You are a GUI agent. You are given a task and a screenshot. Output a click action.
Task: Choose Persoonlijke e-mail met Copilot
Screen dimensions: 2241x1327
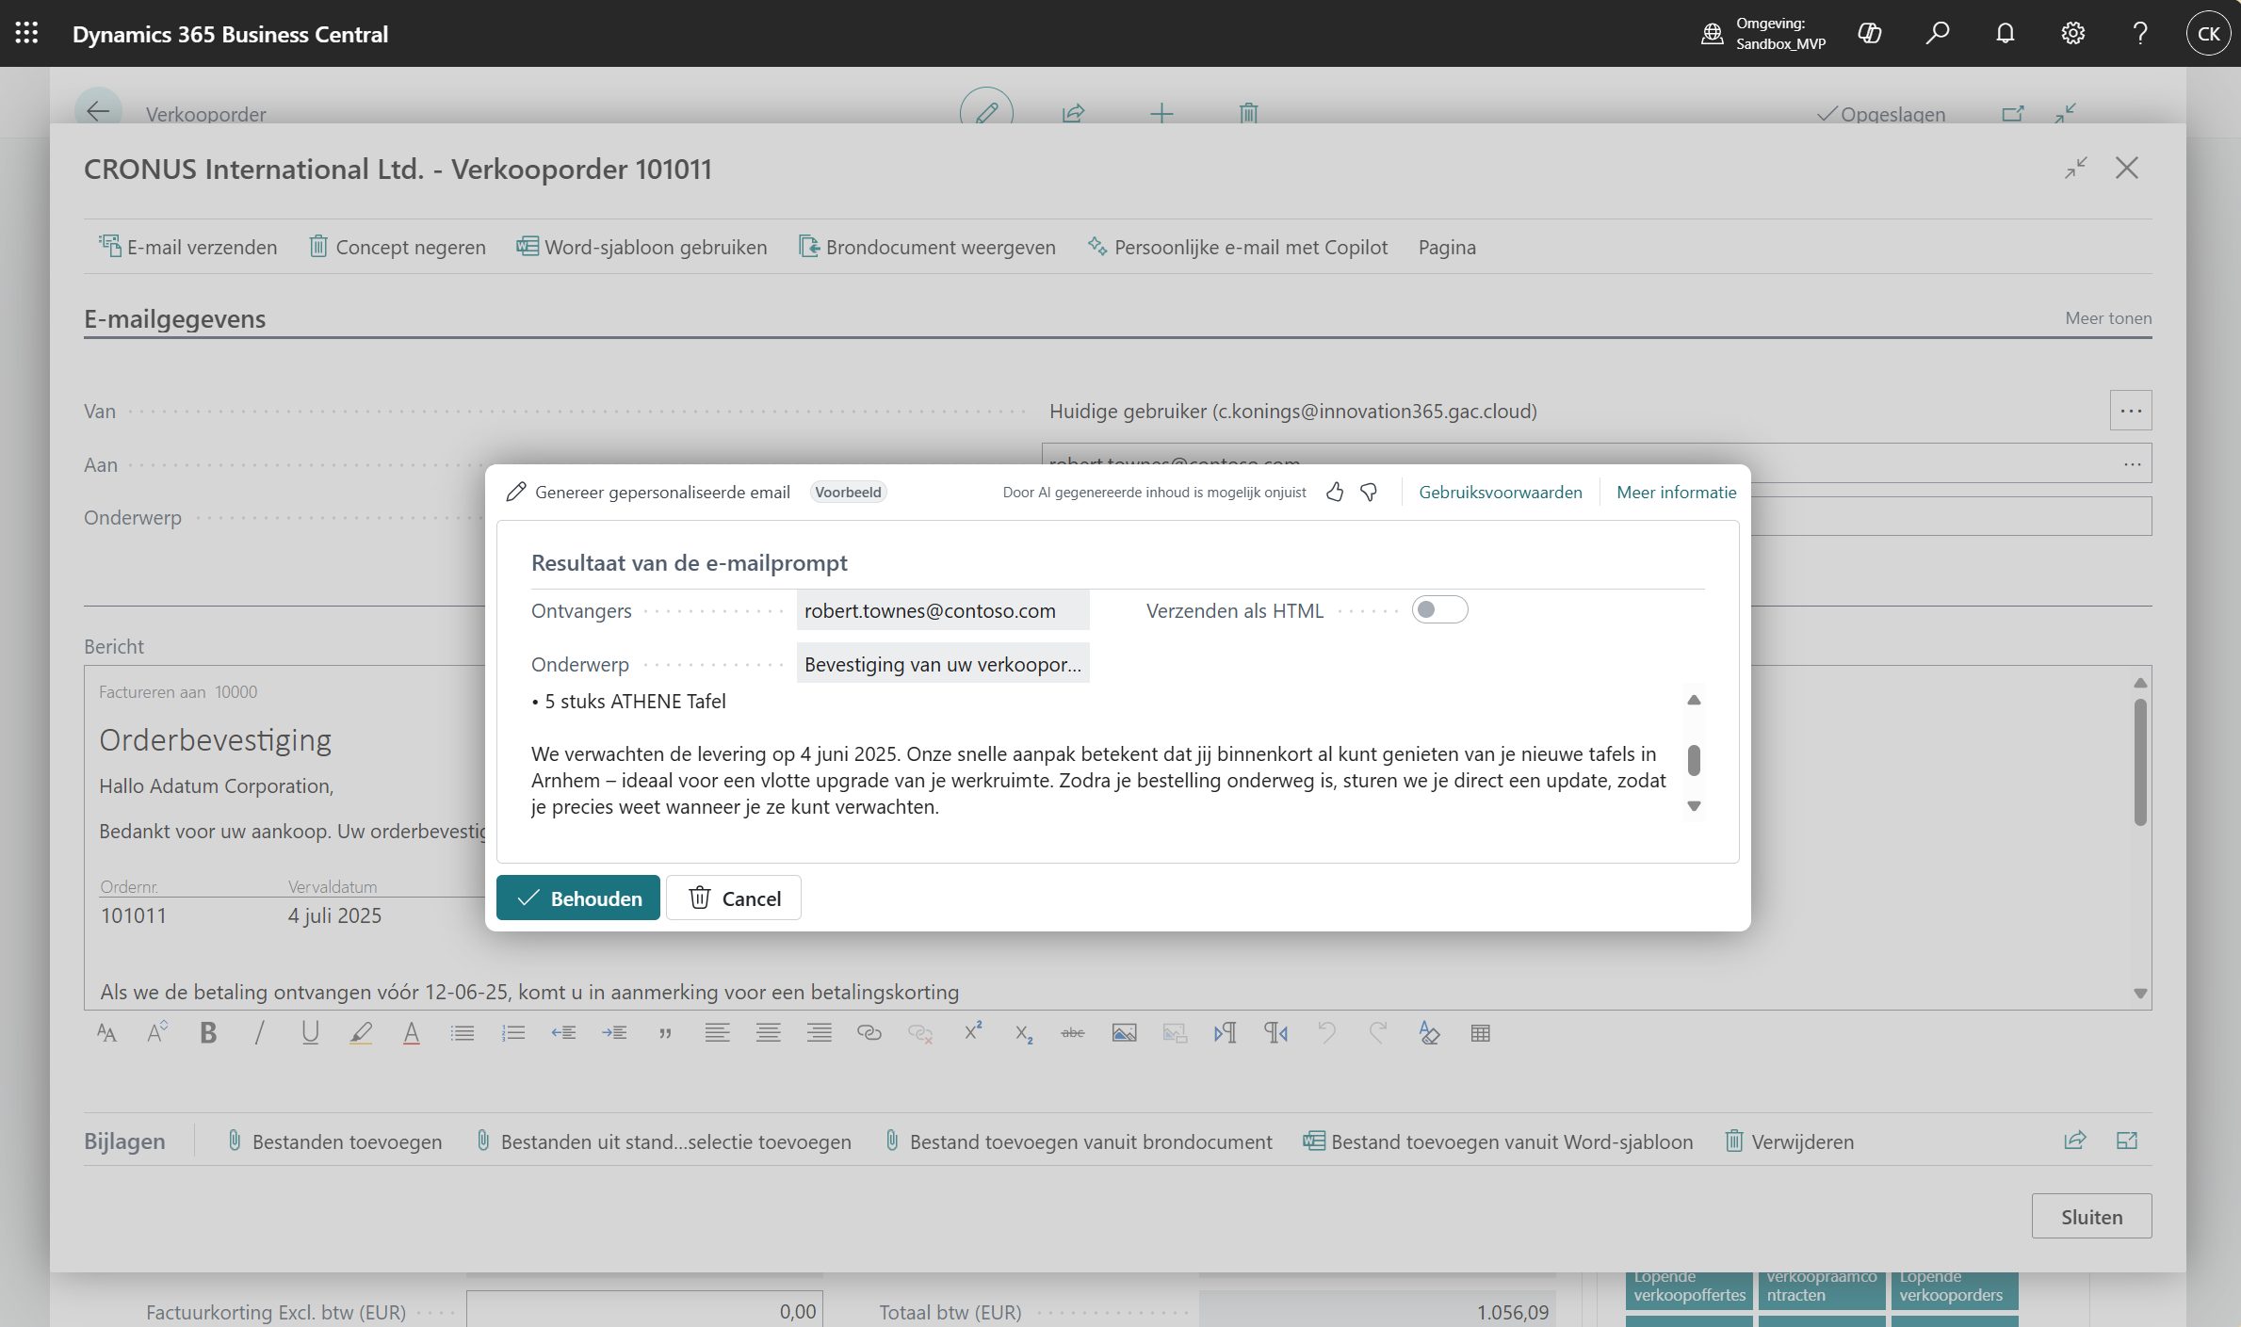(1238, 247)
